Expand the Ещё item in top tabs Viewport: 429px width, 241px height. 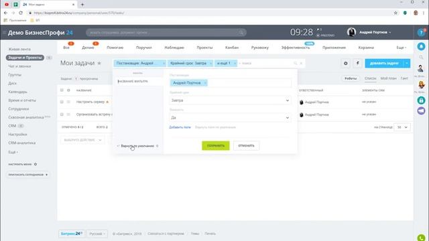pos(401,48)
